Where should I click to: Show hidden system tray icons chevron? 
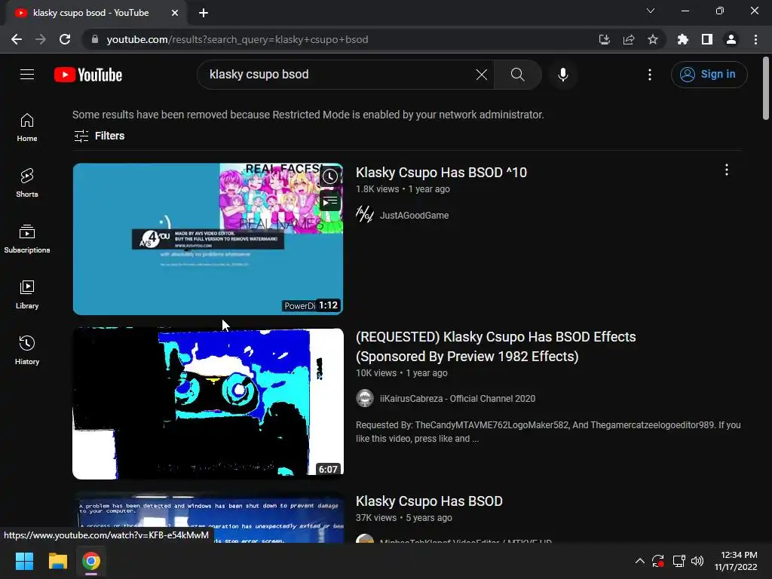(x=639, y=561)
